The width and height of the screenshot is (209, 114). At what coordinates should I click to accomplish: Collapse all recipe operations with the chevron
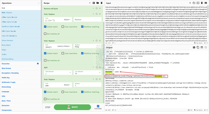90,3
